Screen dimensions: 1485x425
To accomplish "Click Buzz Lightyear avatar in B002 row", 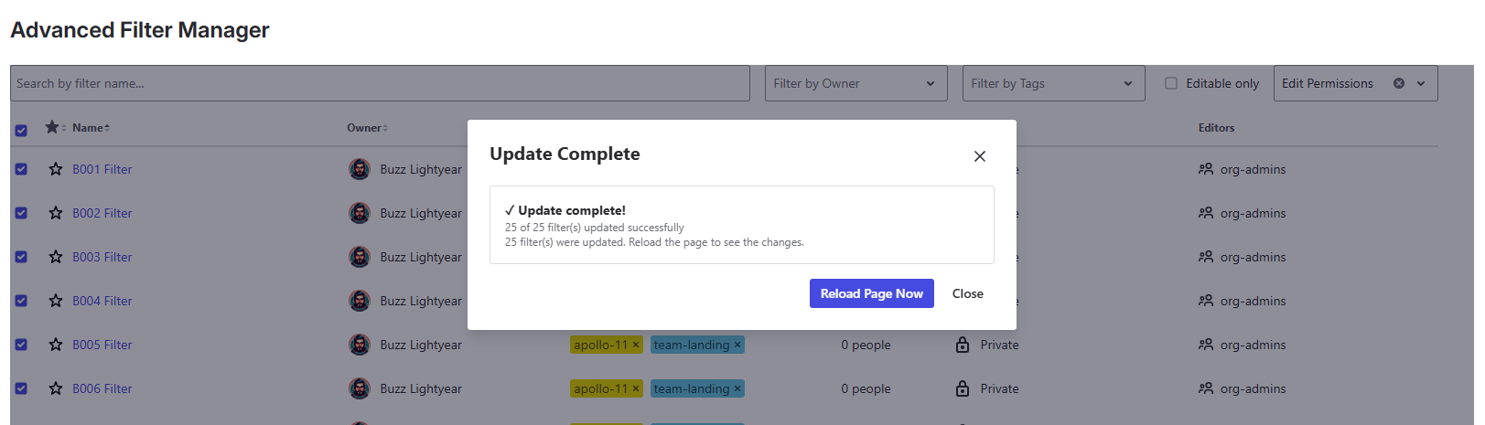I will 360,213.
